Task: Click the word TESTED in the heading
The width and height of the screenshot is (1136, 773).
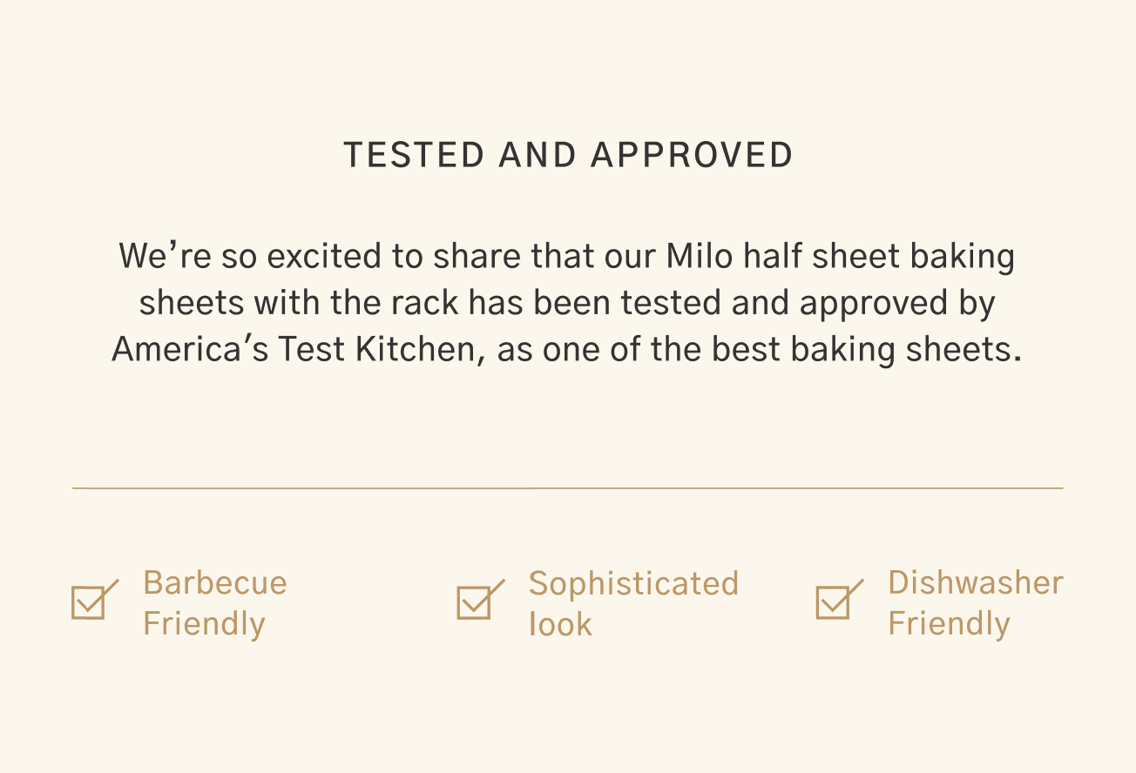Action: pos(414,155)
